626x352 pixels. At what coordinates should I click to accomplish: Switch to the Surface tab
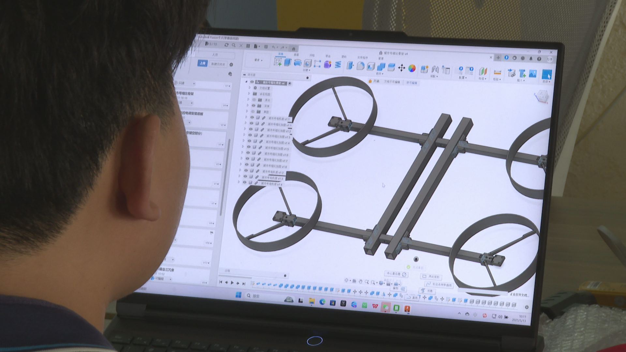click(x=296, y=55)
